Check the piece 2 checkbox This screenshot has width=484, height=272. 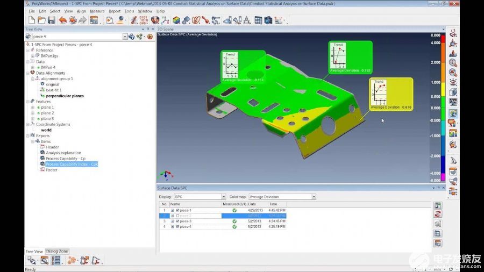tap(177, 216)
